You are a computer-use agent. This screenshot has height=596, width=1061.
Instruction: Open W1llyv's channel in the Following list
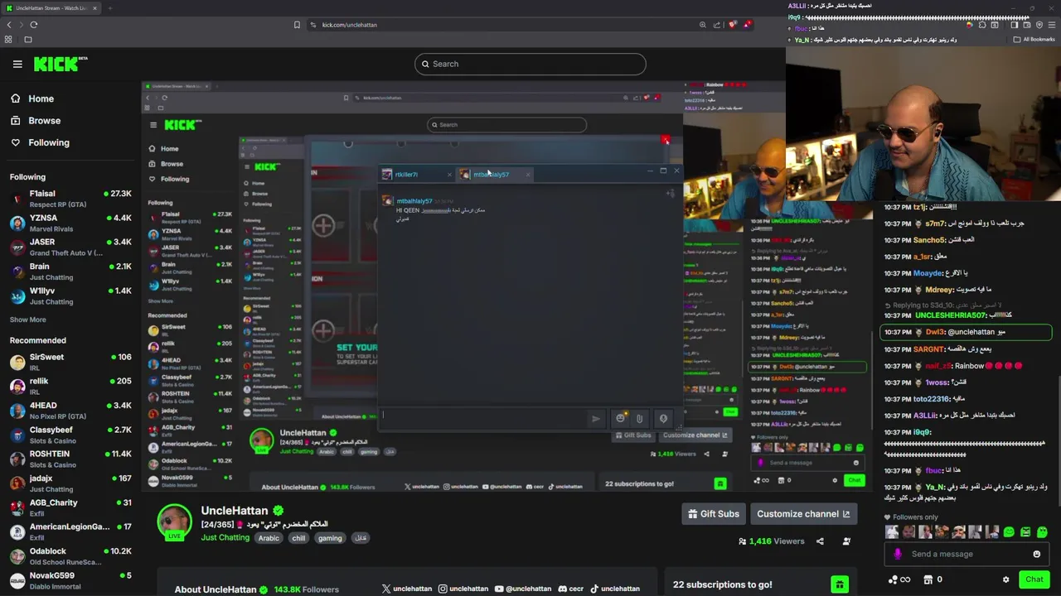70,296
